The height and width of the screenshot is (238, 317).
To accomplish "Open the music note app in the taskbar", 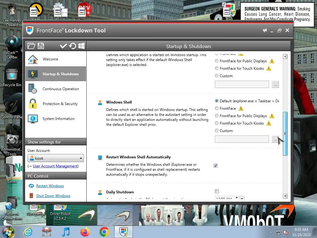I will (x=66, y=232).
